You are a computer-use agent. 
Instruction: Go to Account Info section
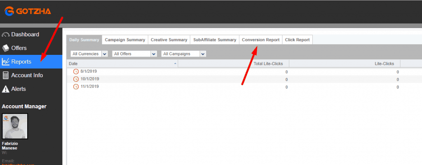pos(31,75)
